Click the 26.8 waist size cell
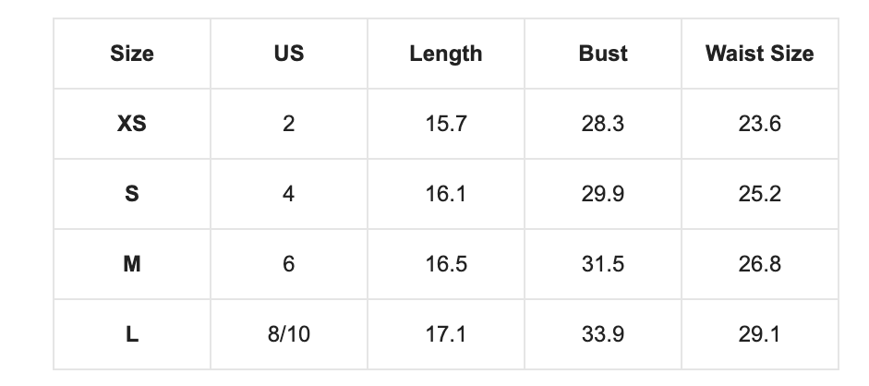This screenshot has height=386, width=869. [760, 264]
